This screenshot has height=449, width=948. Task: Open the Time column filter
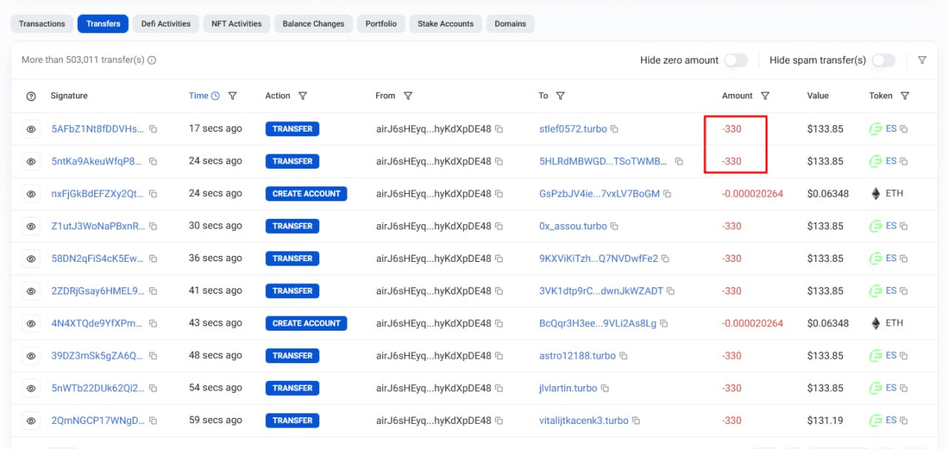pyautogui.click(x=233, y=96)
